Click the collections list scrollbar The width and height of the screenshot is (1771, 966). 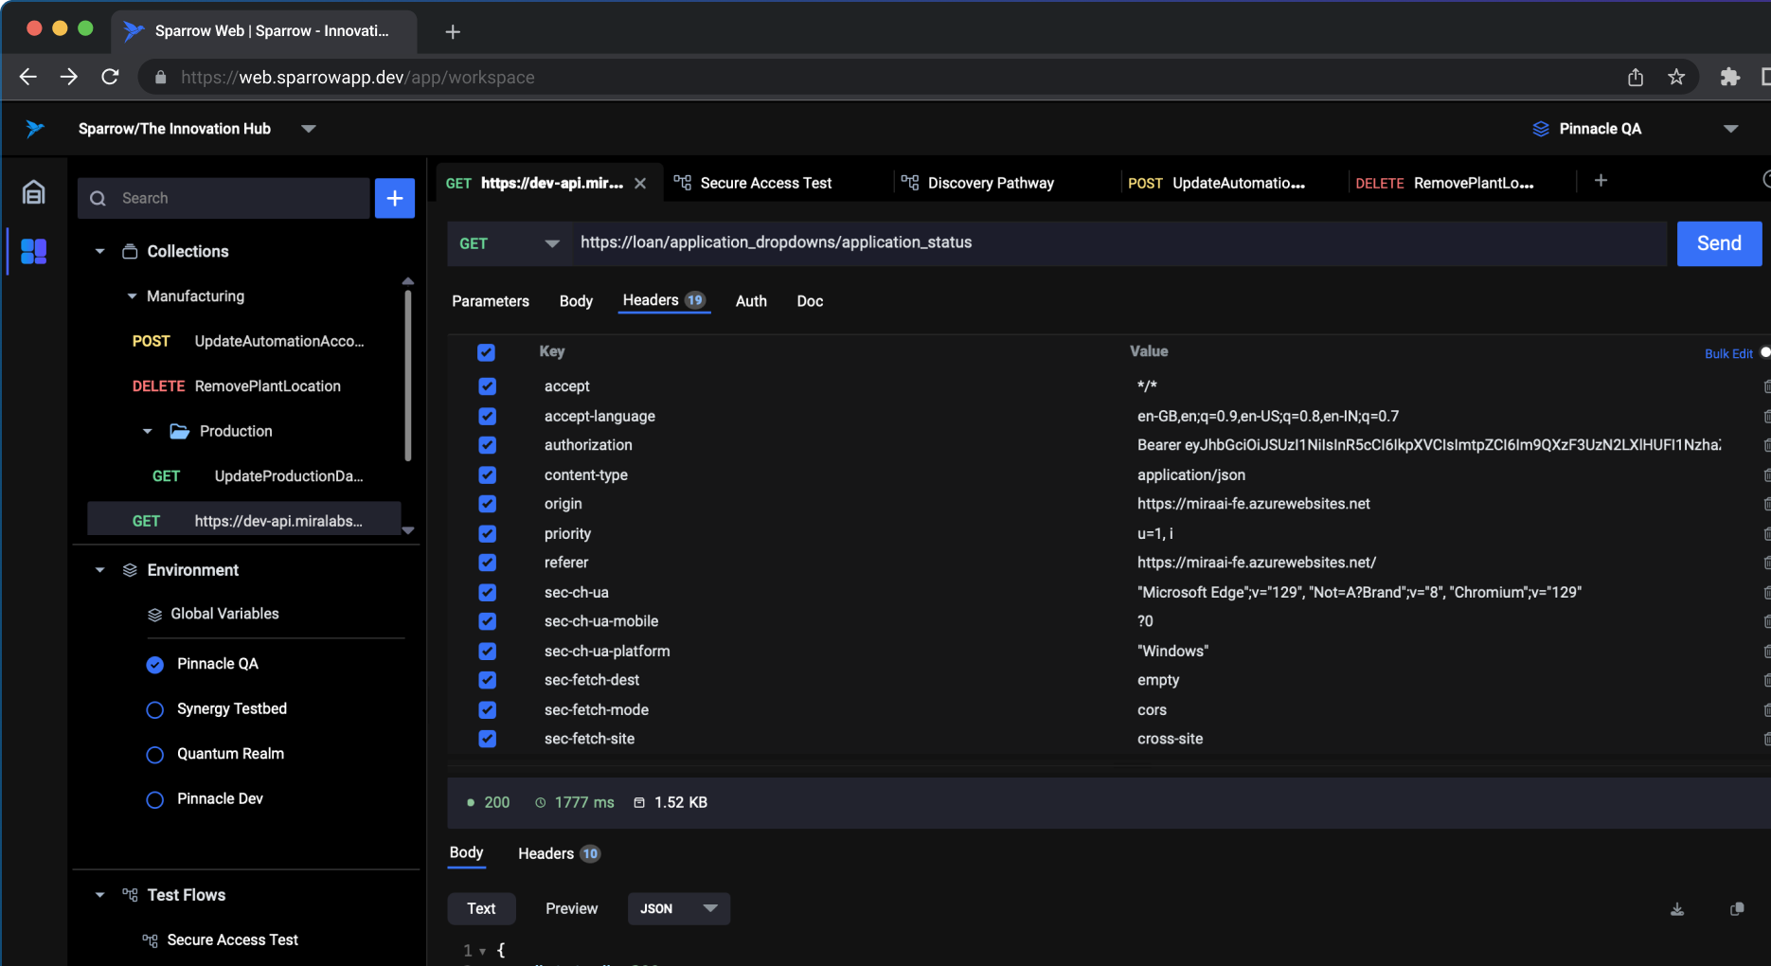(408, 374)
